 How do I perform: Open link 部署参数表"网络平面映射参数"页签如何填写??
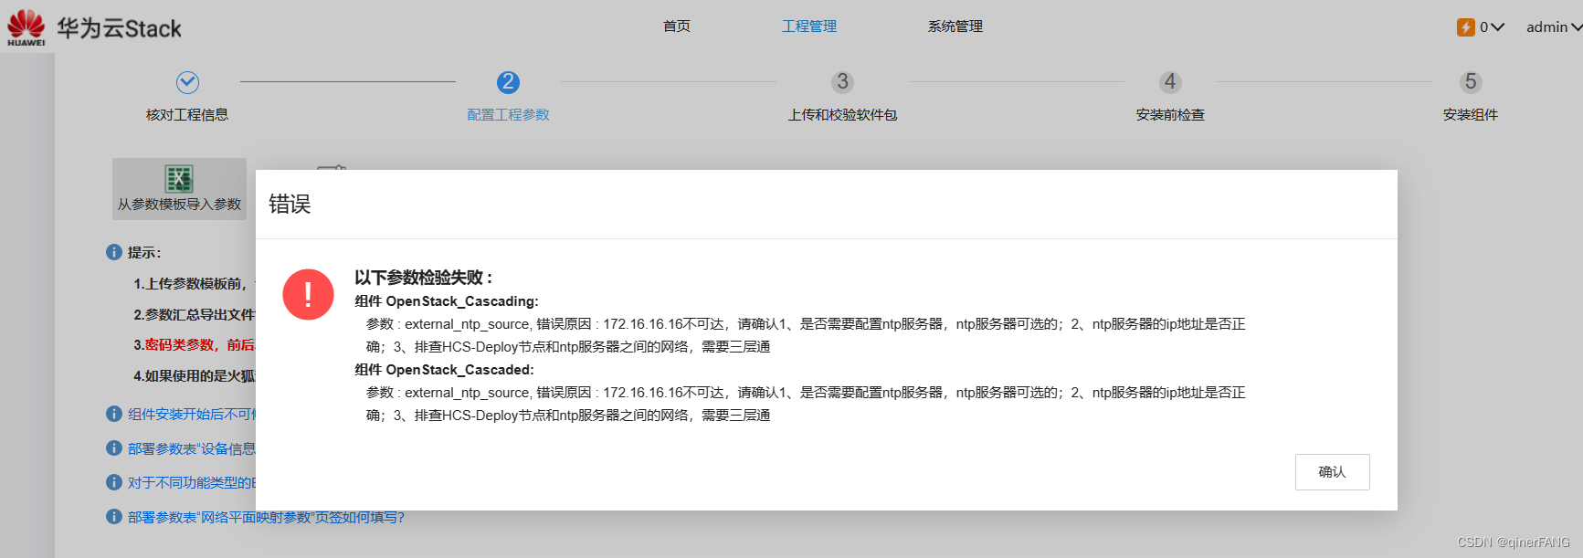tap(266, 518)
